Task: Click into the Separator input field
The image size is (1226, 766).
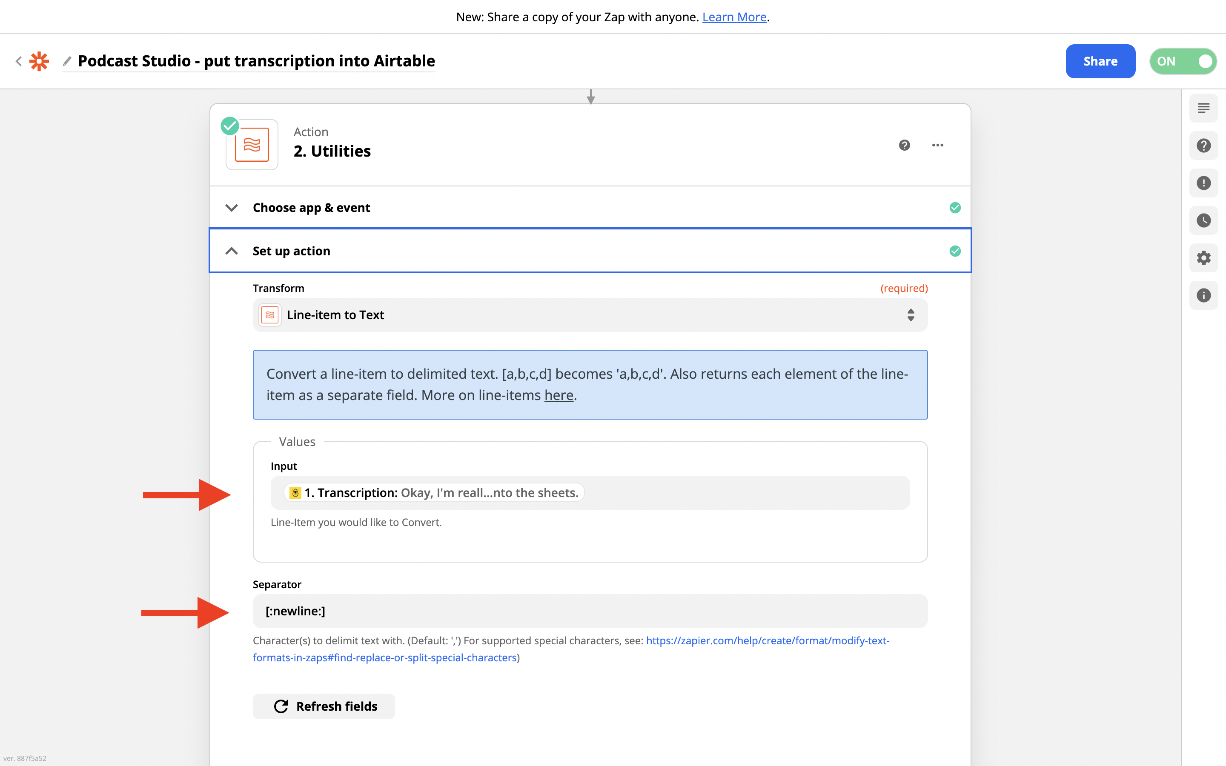Action: coord(590,611)
